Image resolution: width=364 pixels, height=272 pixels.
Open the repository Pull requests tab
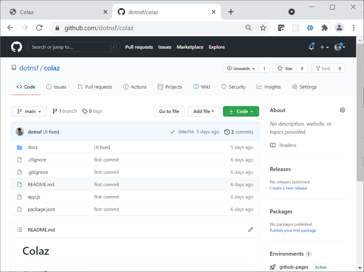[x=95, y=87]
